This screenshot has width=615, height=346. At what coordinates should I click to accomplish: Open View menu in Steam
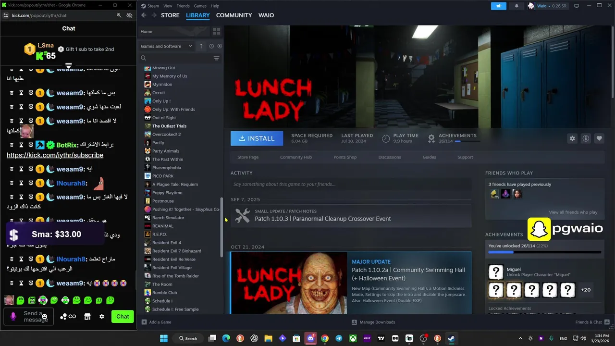click(x=168, y=6)
